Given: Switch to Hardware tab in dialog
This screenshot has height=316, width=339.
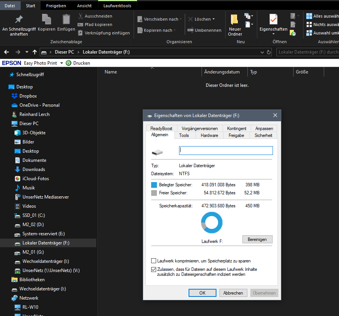Looking at the screenshot, I should (x=209, y=135).
